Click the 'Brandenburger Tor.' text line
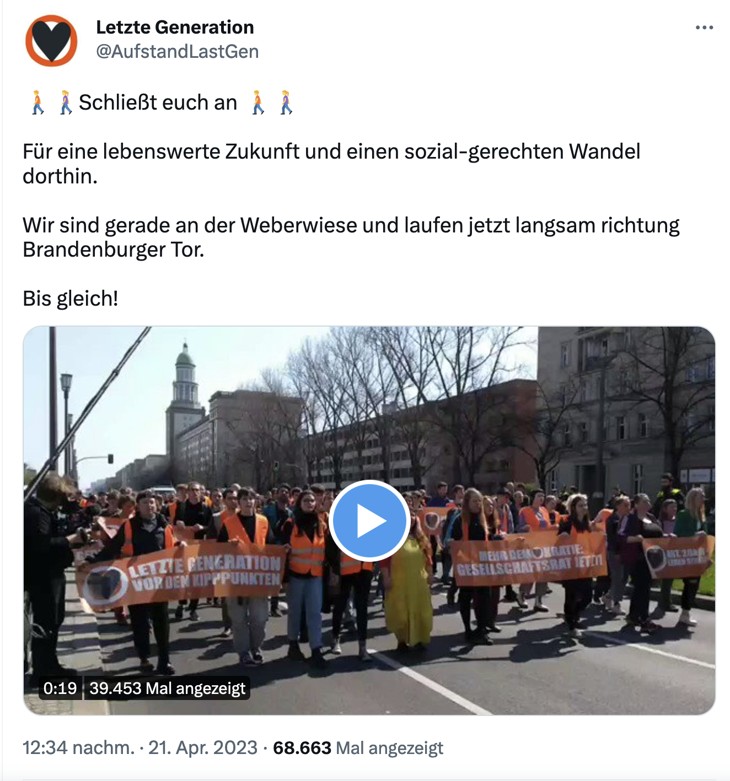 114,250
